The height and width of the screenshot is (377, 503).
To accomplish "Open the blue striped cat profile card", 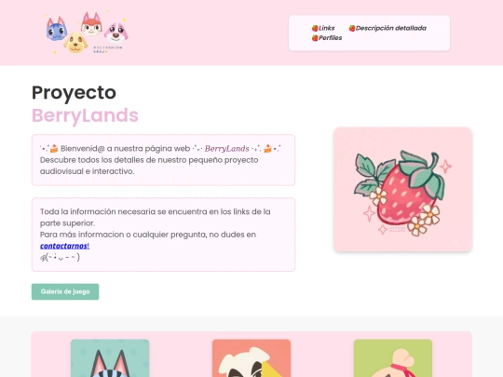I will (110, 358).
